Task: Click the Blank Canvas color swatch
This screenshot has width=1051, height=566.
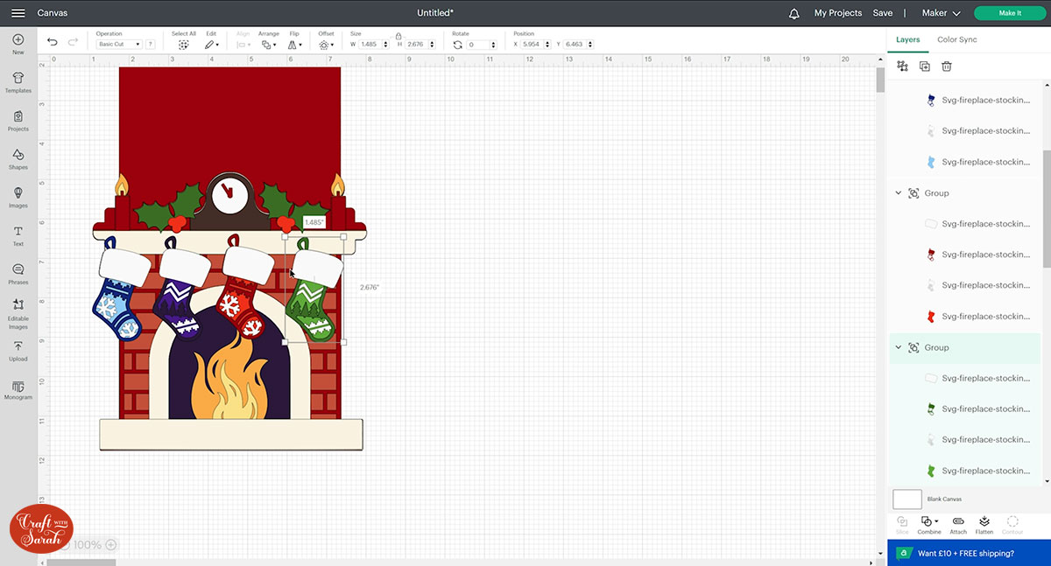Action: click(906, 500)
